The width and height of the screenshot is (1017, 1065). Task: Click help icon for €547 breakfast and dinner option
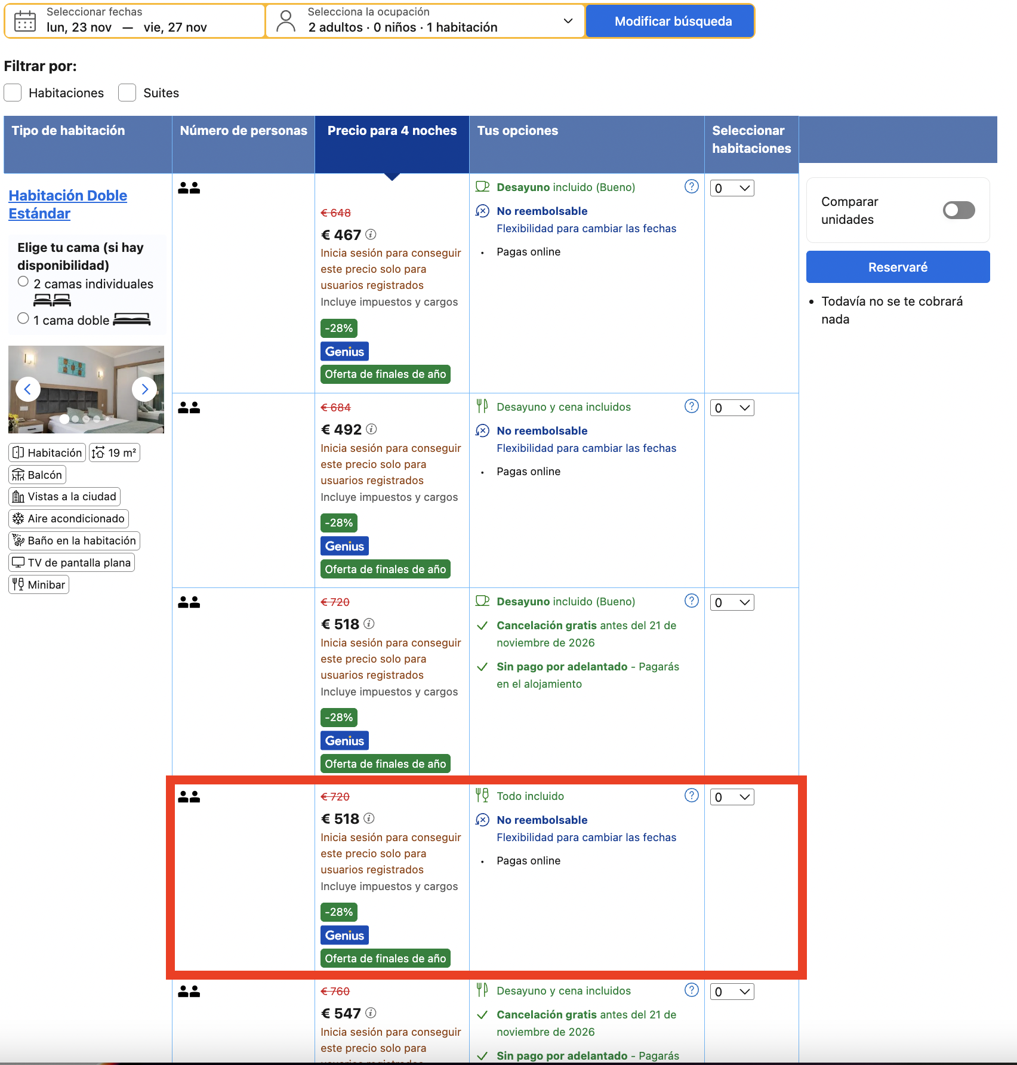tap(691, 990)
